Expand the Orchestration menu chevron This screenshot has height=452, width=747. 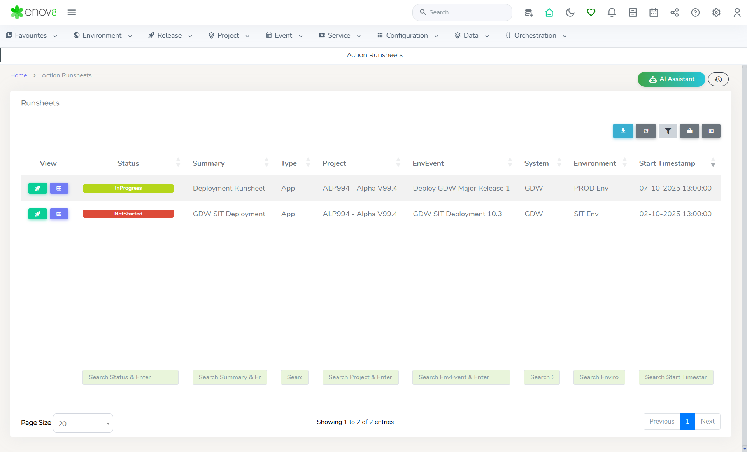coord(565,36)
